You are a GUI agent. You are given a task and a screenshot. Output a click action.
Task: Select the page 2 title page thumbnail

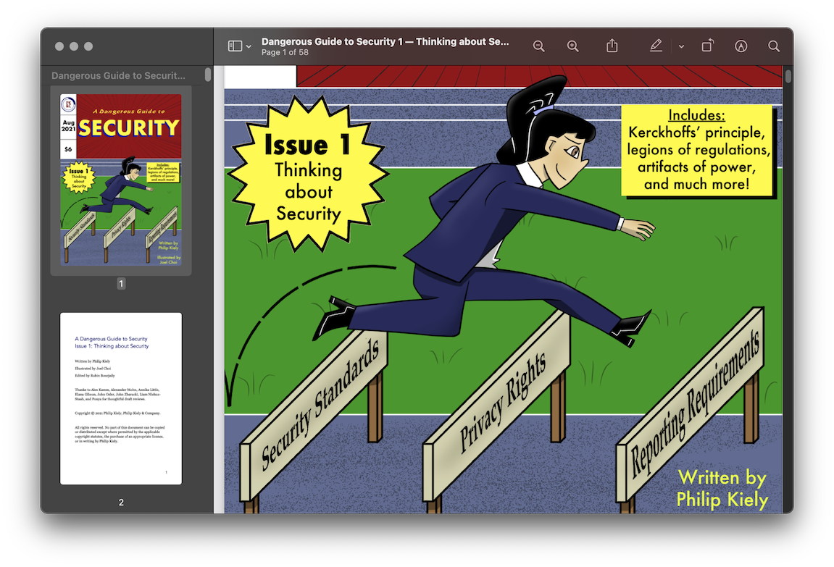tap(121, 398)
